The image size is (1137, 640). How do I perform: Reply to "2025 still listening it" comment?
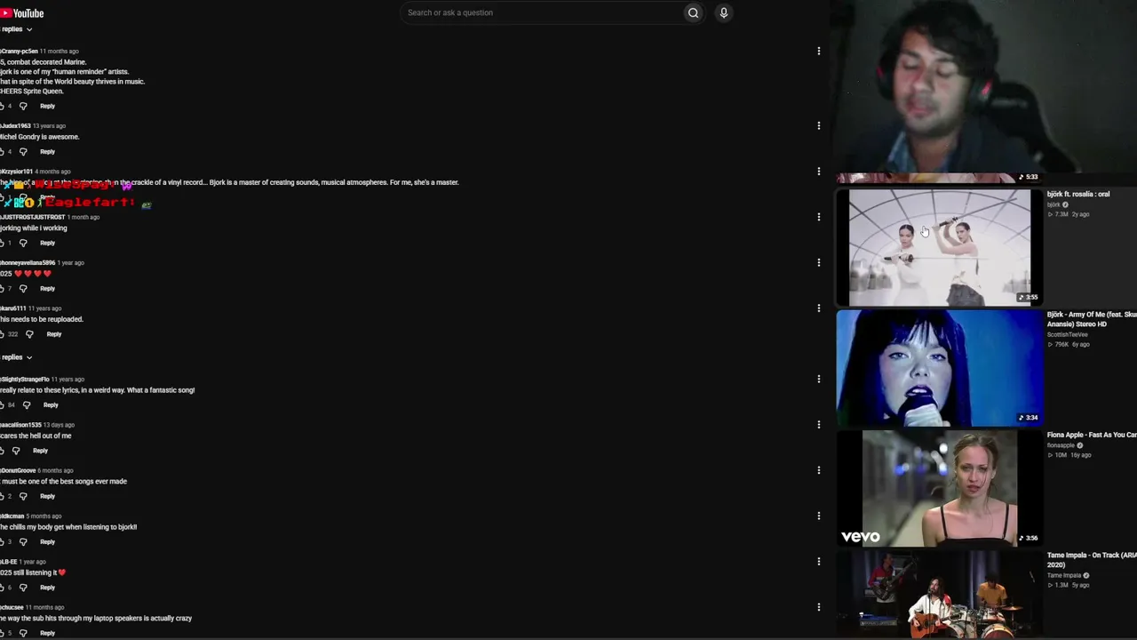point(47,588)
